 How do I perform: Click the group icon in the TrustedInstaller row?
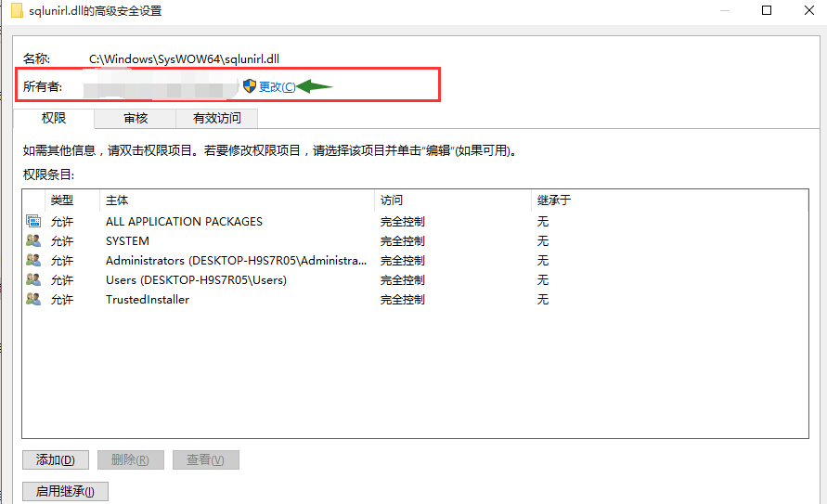33,300
